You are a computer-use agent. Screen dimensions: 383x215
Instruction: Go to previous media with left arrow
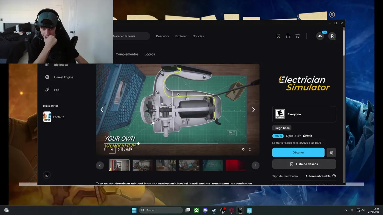[x=102, y=110]
